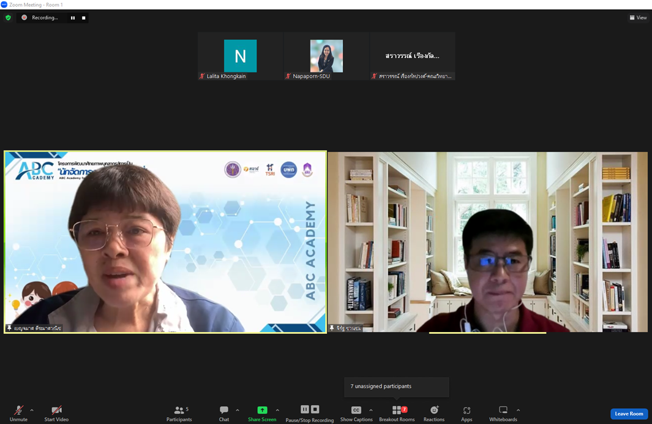Screen dimensions: 652x424
Task: Open the Participants list
Action: tap(179, 411)
